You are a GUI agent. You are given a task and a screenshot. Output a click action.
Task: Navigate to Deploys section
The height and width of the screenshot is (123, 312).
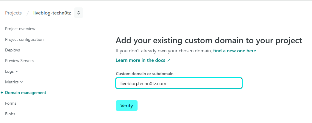pos(13,50)
